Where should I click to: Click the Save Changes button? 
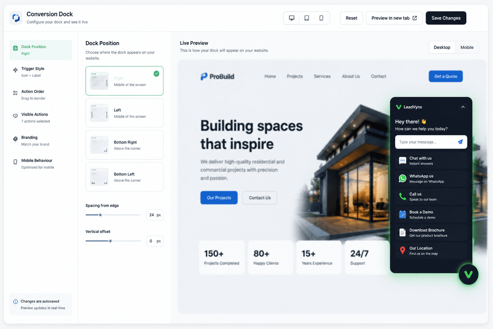446,18
